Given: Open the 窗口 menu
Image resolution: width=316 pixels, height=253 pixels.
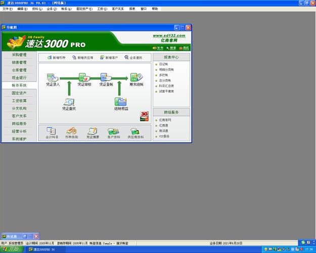Looking at the screenshot, I should pyautogui.click(x=144, y=9).
